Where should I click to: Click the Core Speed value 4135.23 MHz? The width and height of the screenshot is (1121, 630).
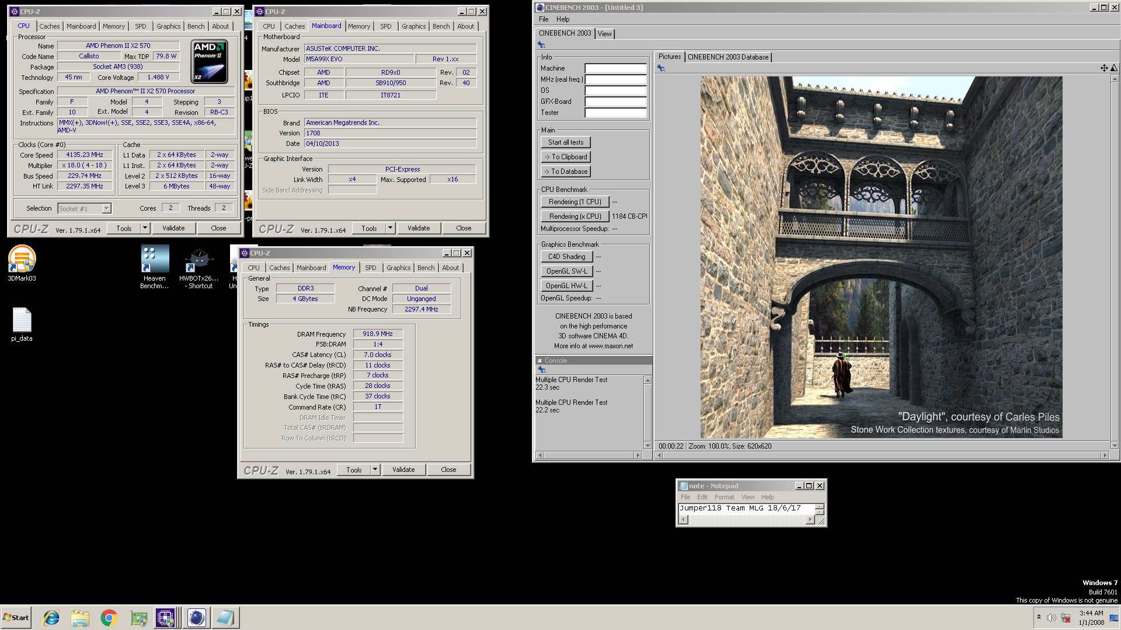coord(85,155)
